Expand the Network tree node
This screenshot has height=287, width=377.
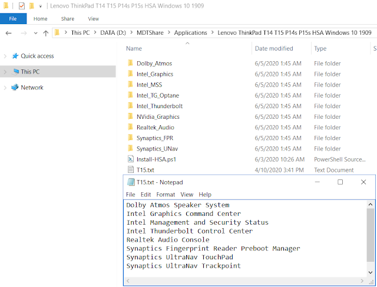coord(5,88)
